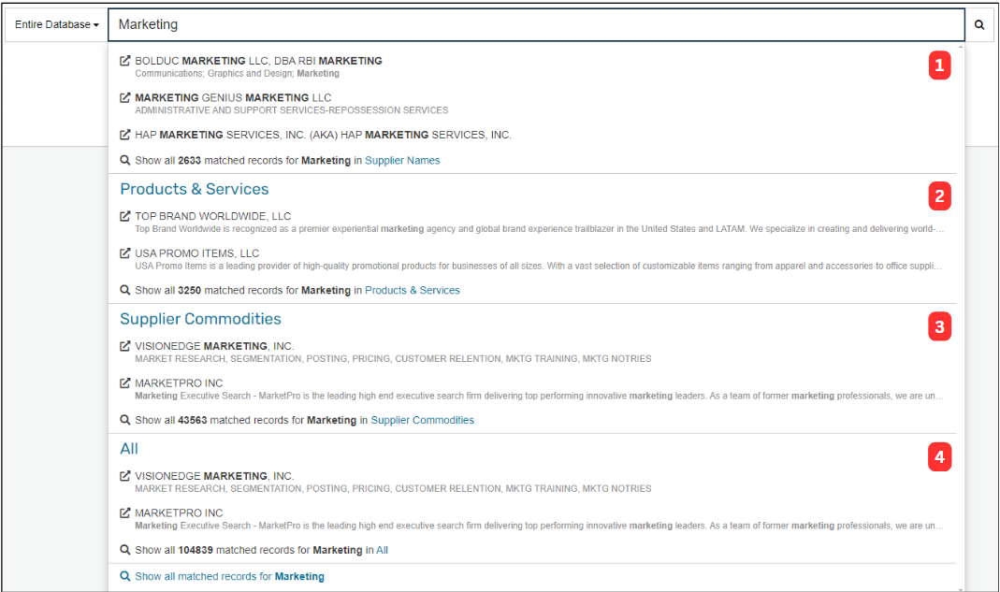This screenshot has height=592, width=1000.
Task: Click 'MARKET RESEARCH, SEGMENTATION' text under Supplier Commodities
Action: [x=393, y=358]
